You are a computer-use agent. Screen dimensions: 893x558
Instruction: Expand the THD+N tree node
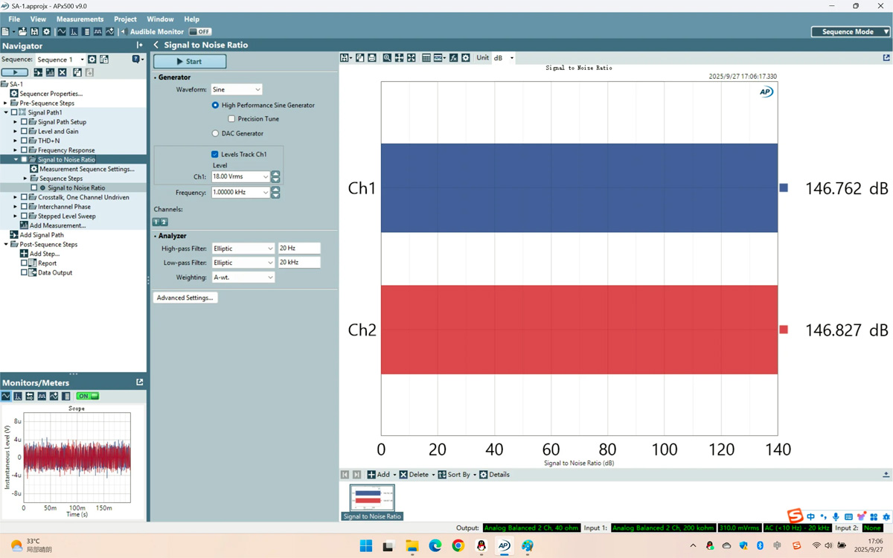coord(16,141)
